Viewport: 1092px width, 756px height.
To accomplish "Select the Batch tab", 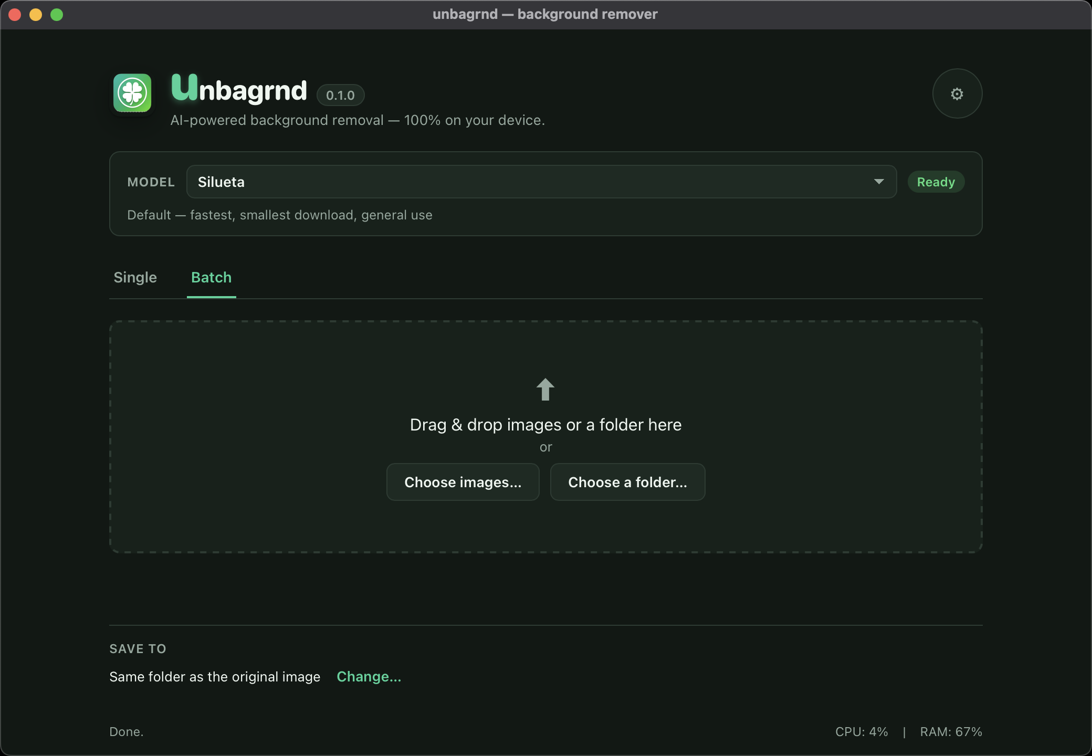I will click(x=211, y=277).
